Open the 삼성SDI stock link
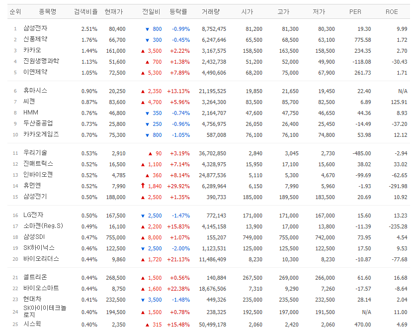Viewport: 414px width, 331px height. coord(34,236)
